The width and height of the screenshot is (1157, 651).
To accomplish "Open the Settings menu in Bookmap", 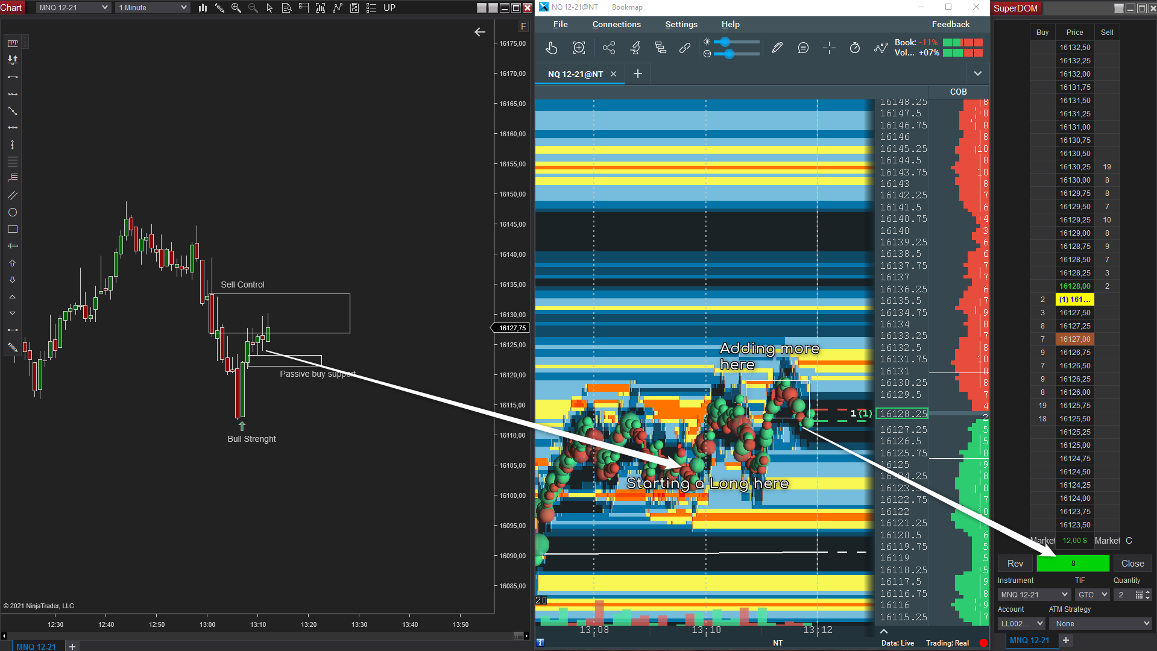I will point(681,24).
